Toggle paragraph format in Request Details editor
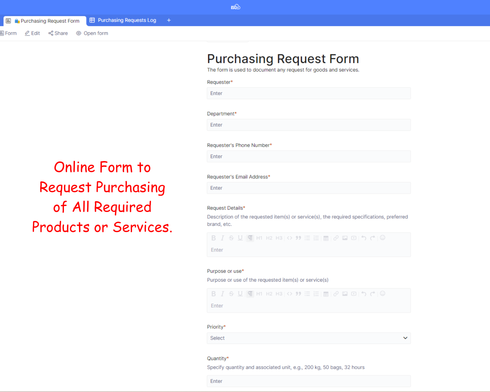 pos(250,238)
